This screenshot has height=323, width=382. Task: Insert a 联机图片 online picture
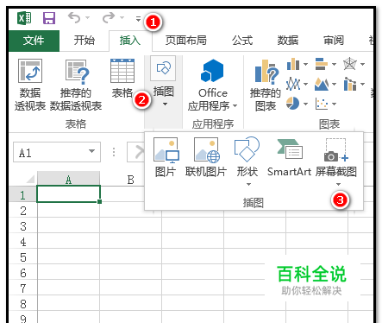point(206,157)
